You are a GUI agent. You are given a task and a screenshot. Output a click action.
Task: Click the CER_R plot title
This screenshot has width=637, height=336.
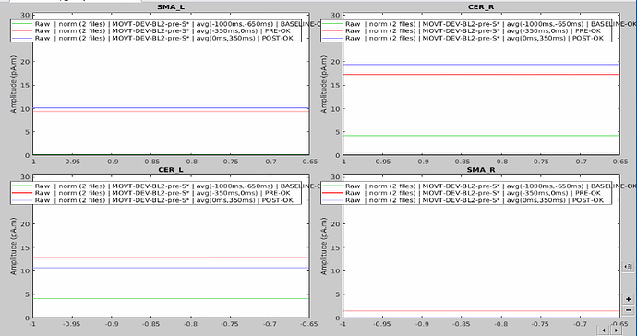pos(482,6)
